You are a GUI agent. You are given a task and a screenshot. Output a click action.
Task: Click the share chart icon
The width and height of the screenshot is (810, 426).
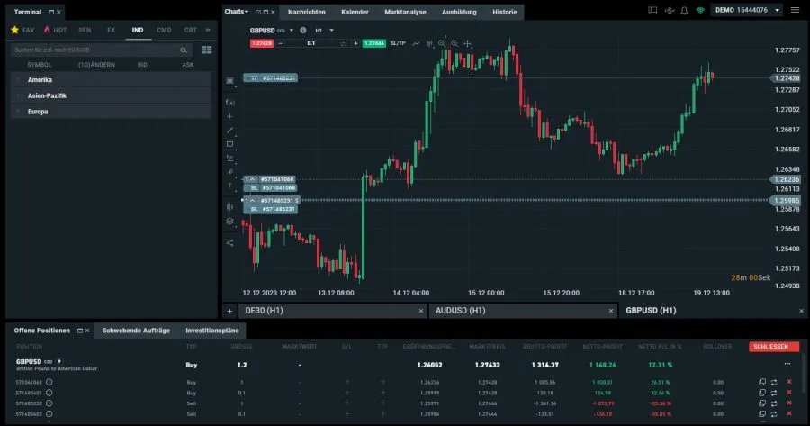click(229, 241)
